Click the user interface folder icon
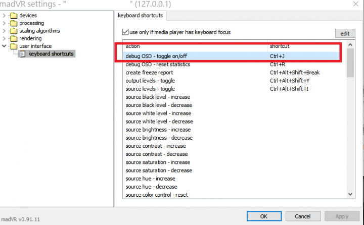 (x=14, y=46)
